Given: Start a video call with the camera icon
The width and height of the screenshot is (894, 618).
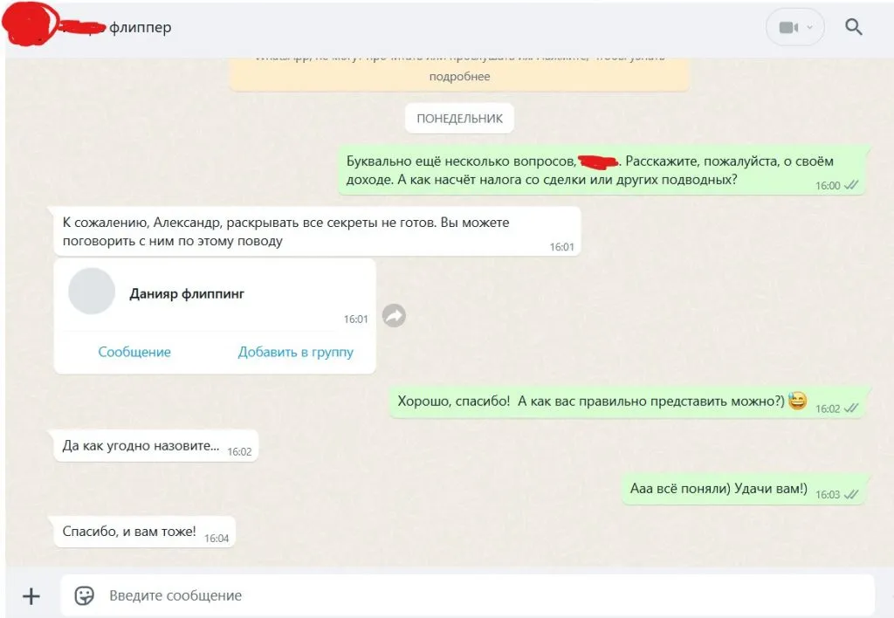Looking at the screenshot, I should (x=788, y=27).
